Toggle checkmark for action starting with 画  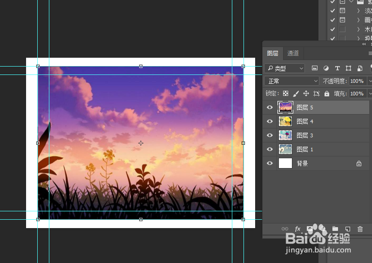[332, 20]
